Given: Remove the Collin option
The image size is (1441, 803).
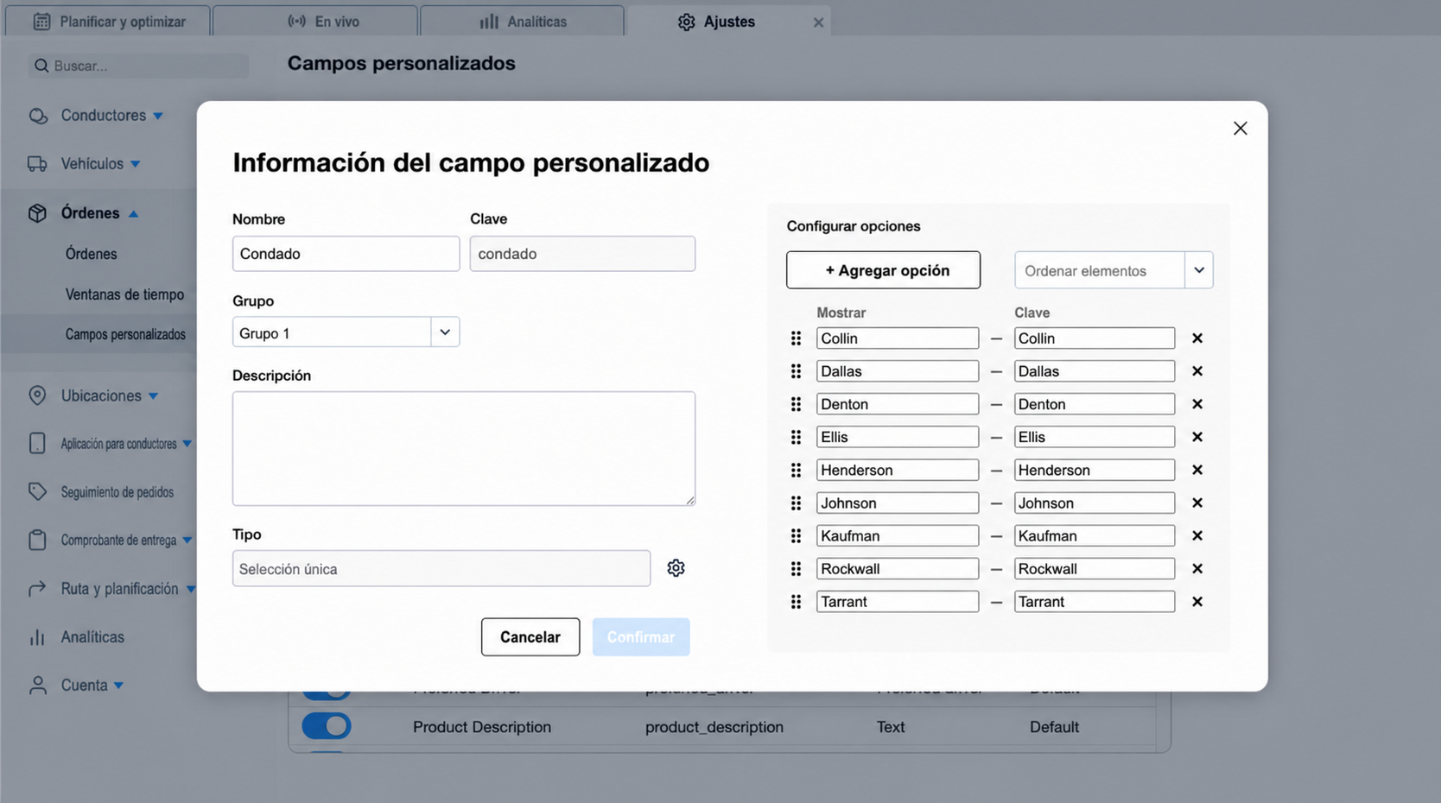Looking at the screenshot, I should pos(1197,338).
